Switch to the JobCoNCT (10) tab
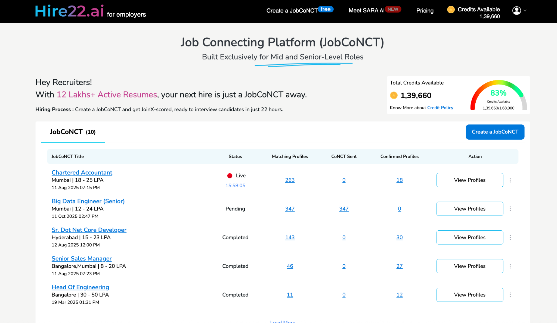The width and height of the screenshot is (557, 323). [x=73, y=132]
